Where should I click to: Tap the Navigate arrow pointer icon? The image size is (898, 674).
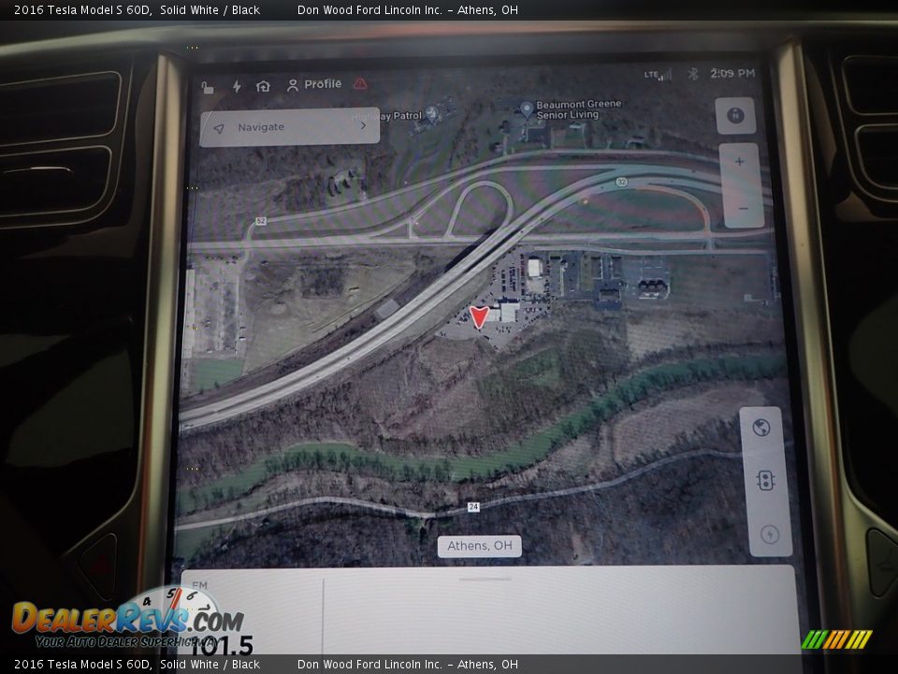click(x=219, y=128)
